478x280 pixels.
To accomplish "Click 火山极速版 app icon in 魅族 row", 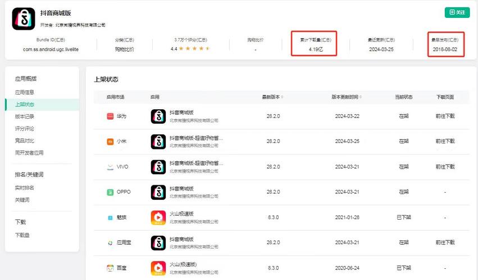I will 158,217.
